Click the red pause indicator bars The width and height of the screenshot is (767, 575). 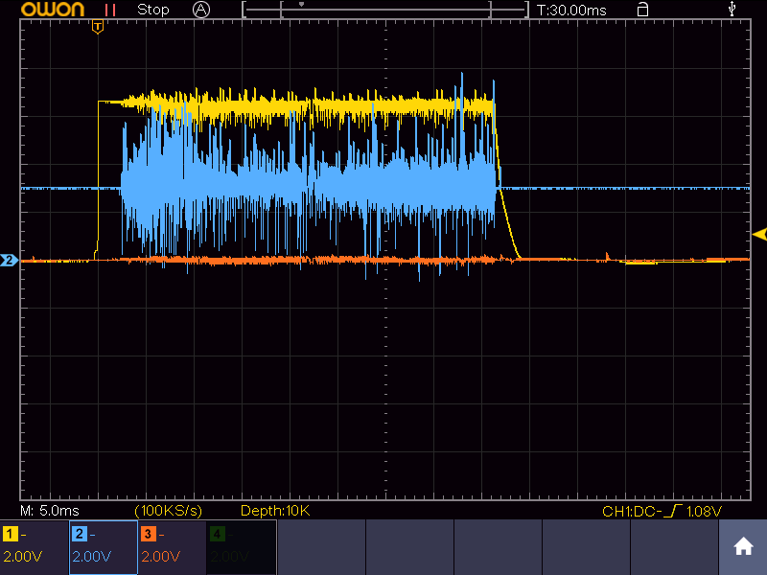click(110, 11)
